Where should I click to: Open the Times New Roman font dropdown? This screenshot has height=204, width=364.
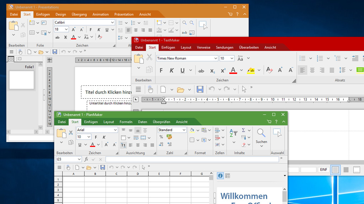pos(187,58)
